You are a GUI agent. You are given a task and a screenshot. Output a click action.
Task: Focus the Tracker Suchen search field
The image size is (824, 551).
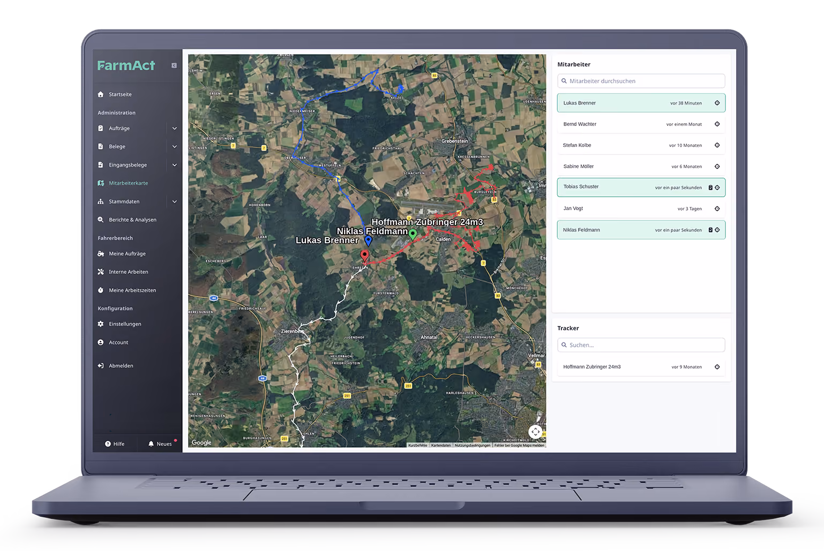(641, 345)
